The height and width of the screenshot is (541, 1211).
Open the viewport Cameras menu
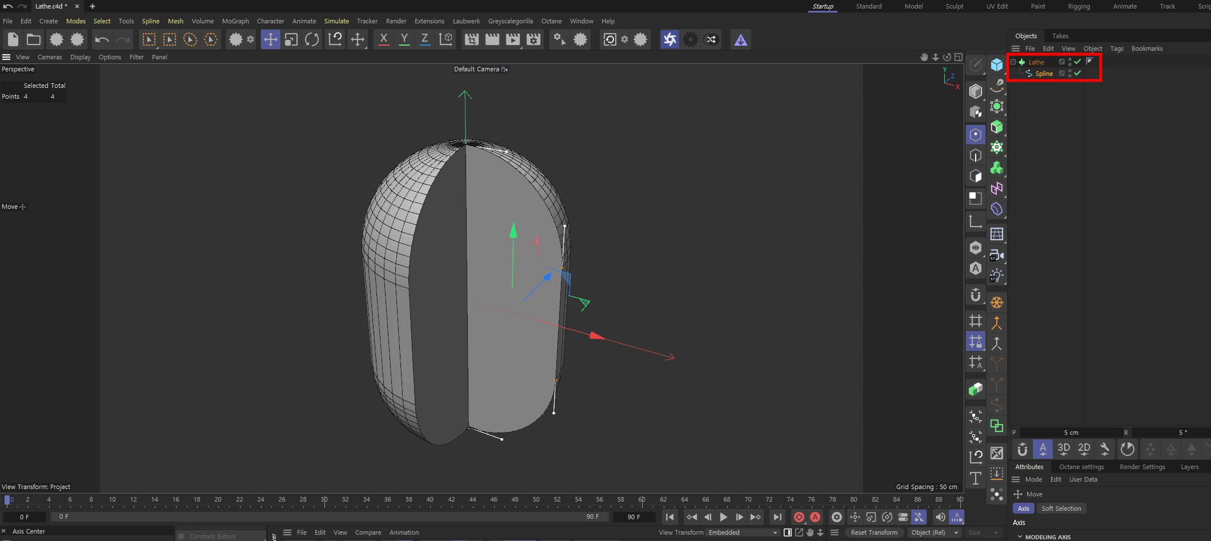coord(50,57)
